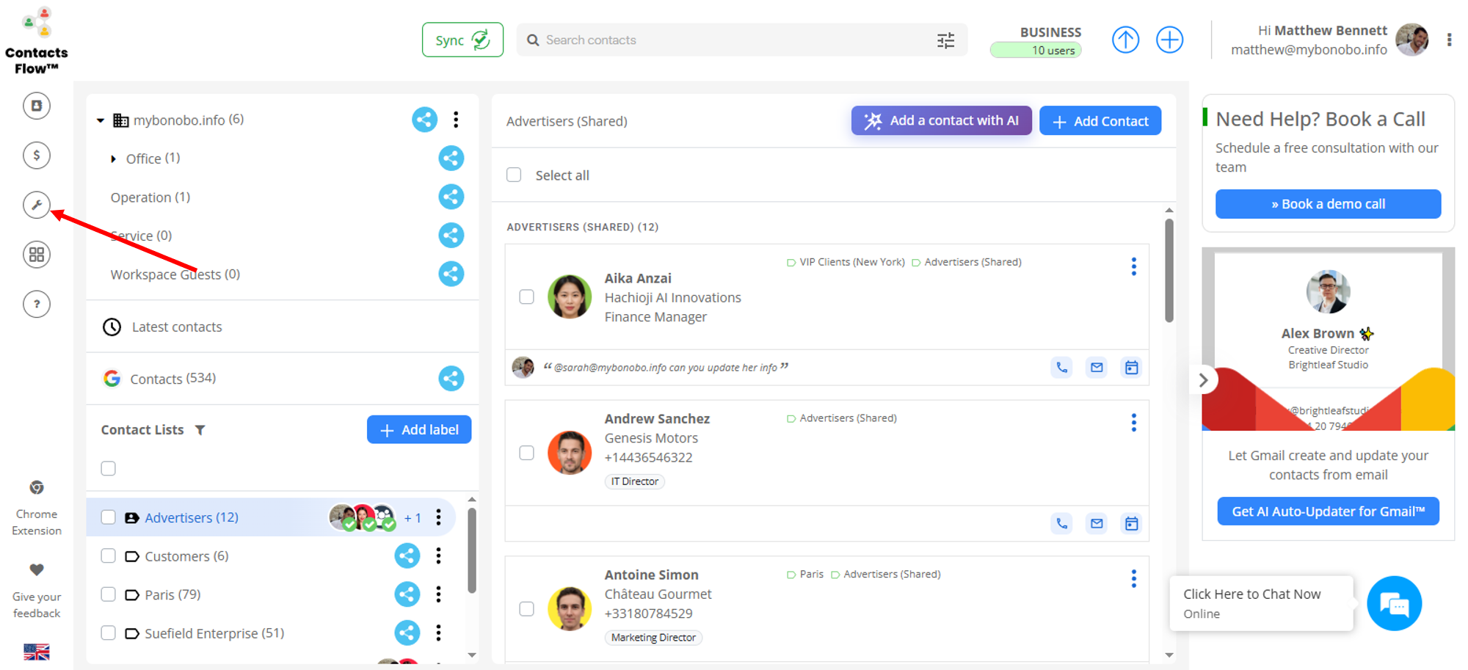The width and height of the screenshot is (1468, 670).
Task: Expand the Office group tree item
Action: [113, 159]
